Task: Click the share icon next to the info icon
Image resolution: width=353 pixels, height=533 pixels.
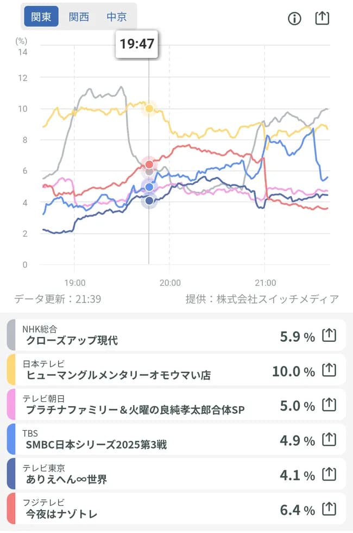Action: click(323, 17)
